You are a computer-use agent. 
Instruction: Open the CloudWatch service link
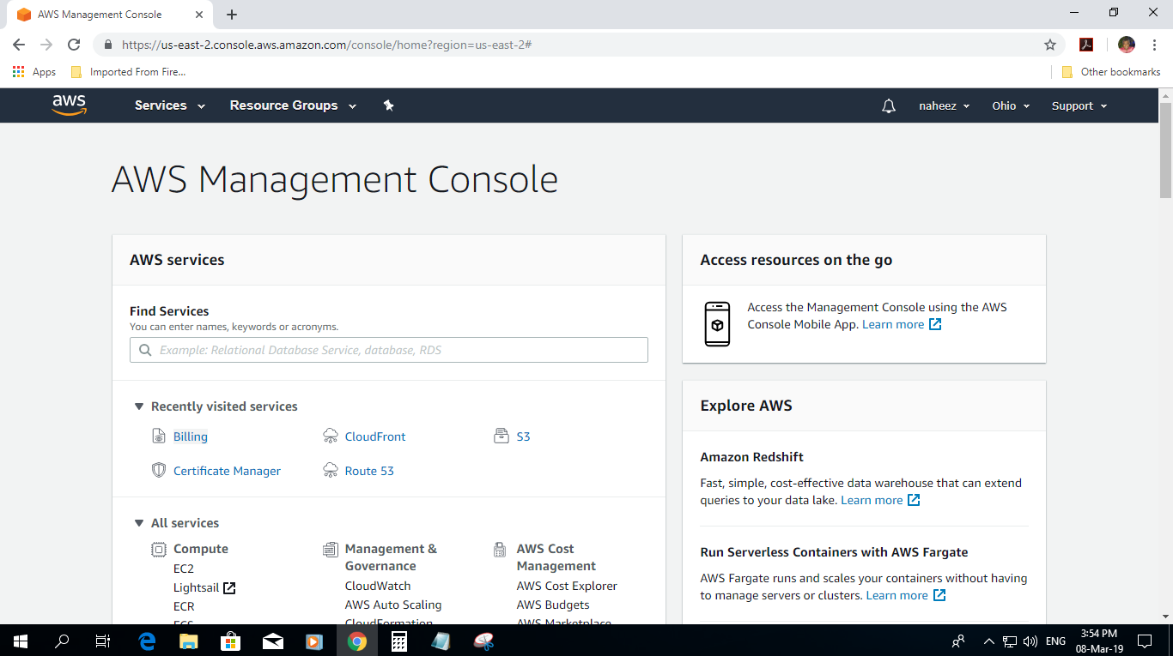378,586
